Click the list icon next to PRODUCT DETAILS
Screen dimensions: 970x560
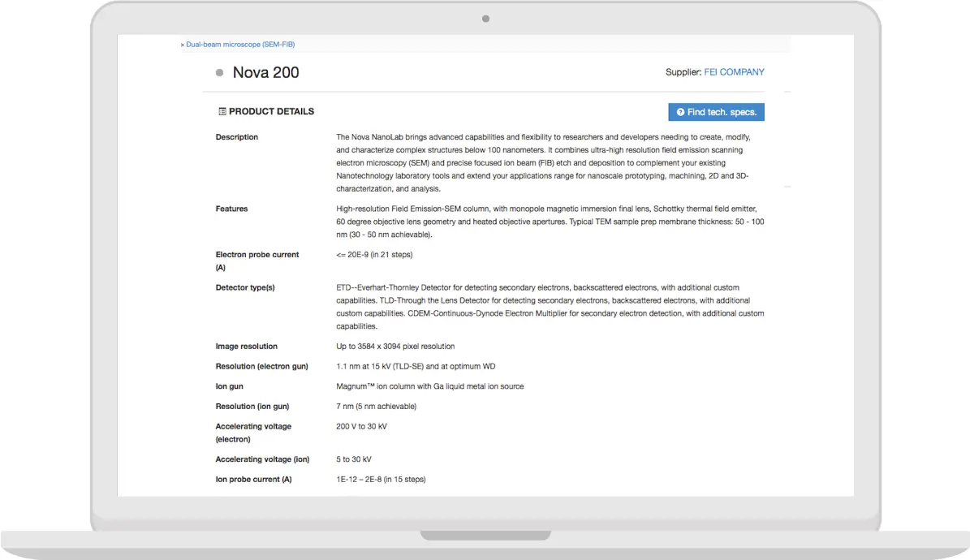click(x=222, y=111)
